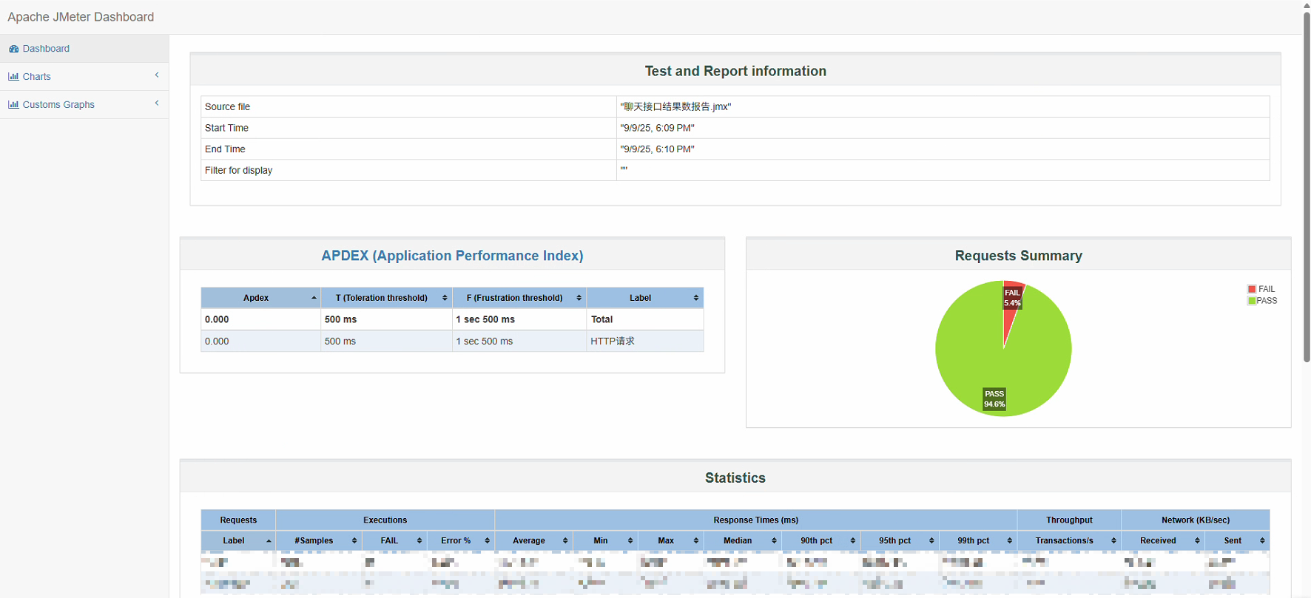Expand the Charts submenu chevron
Viewport: 1311px width, 598px height.
(157, 75)
